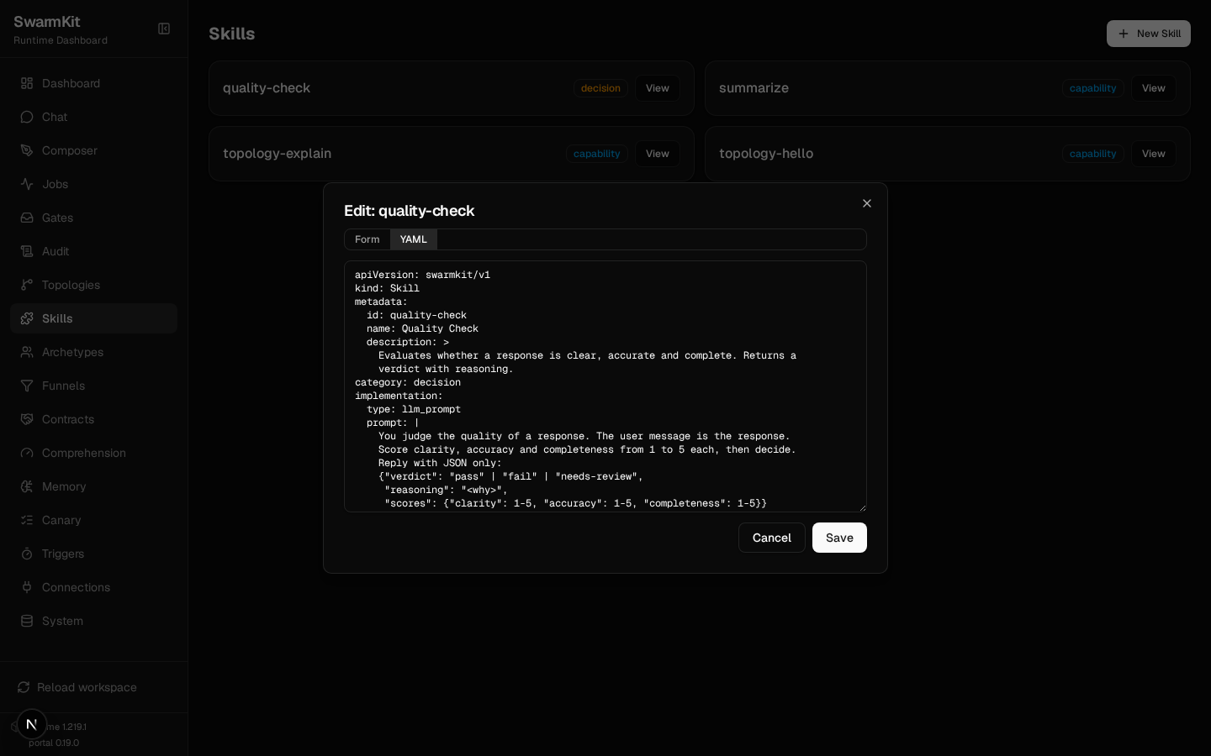Open the Topologies section
The width and height of the screenshot is (1211, 756).
(x=94, y=285)
